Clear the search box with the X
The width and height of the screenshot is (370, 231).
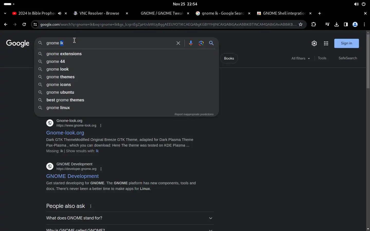coord(178,43)
